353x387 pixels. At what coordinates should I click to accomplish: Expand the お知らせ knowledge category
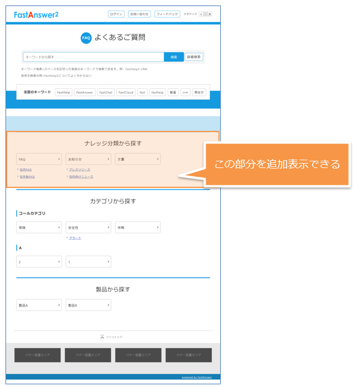pyautogui.click(x=88, y=159)
